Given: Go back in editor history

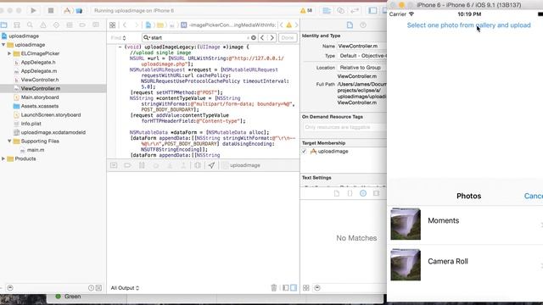Looking at the screenshot, I should (125, 25).
